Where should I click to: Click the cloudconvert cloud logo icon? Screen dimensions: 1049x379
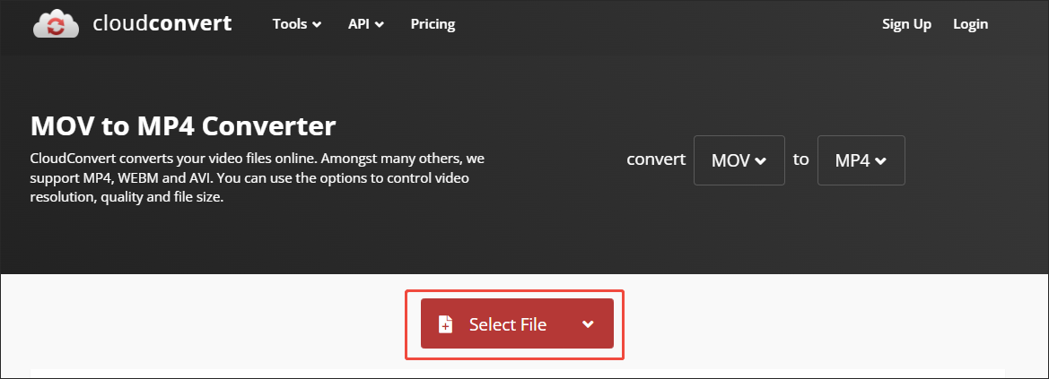[57, 24]
